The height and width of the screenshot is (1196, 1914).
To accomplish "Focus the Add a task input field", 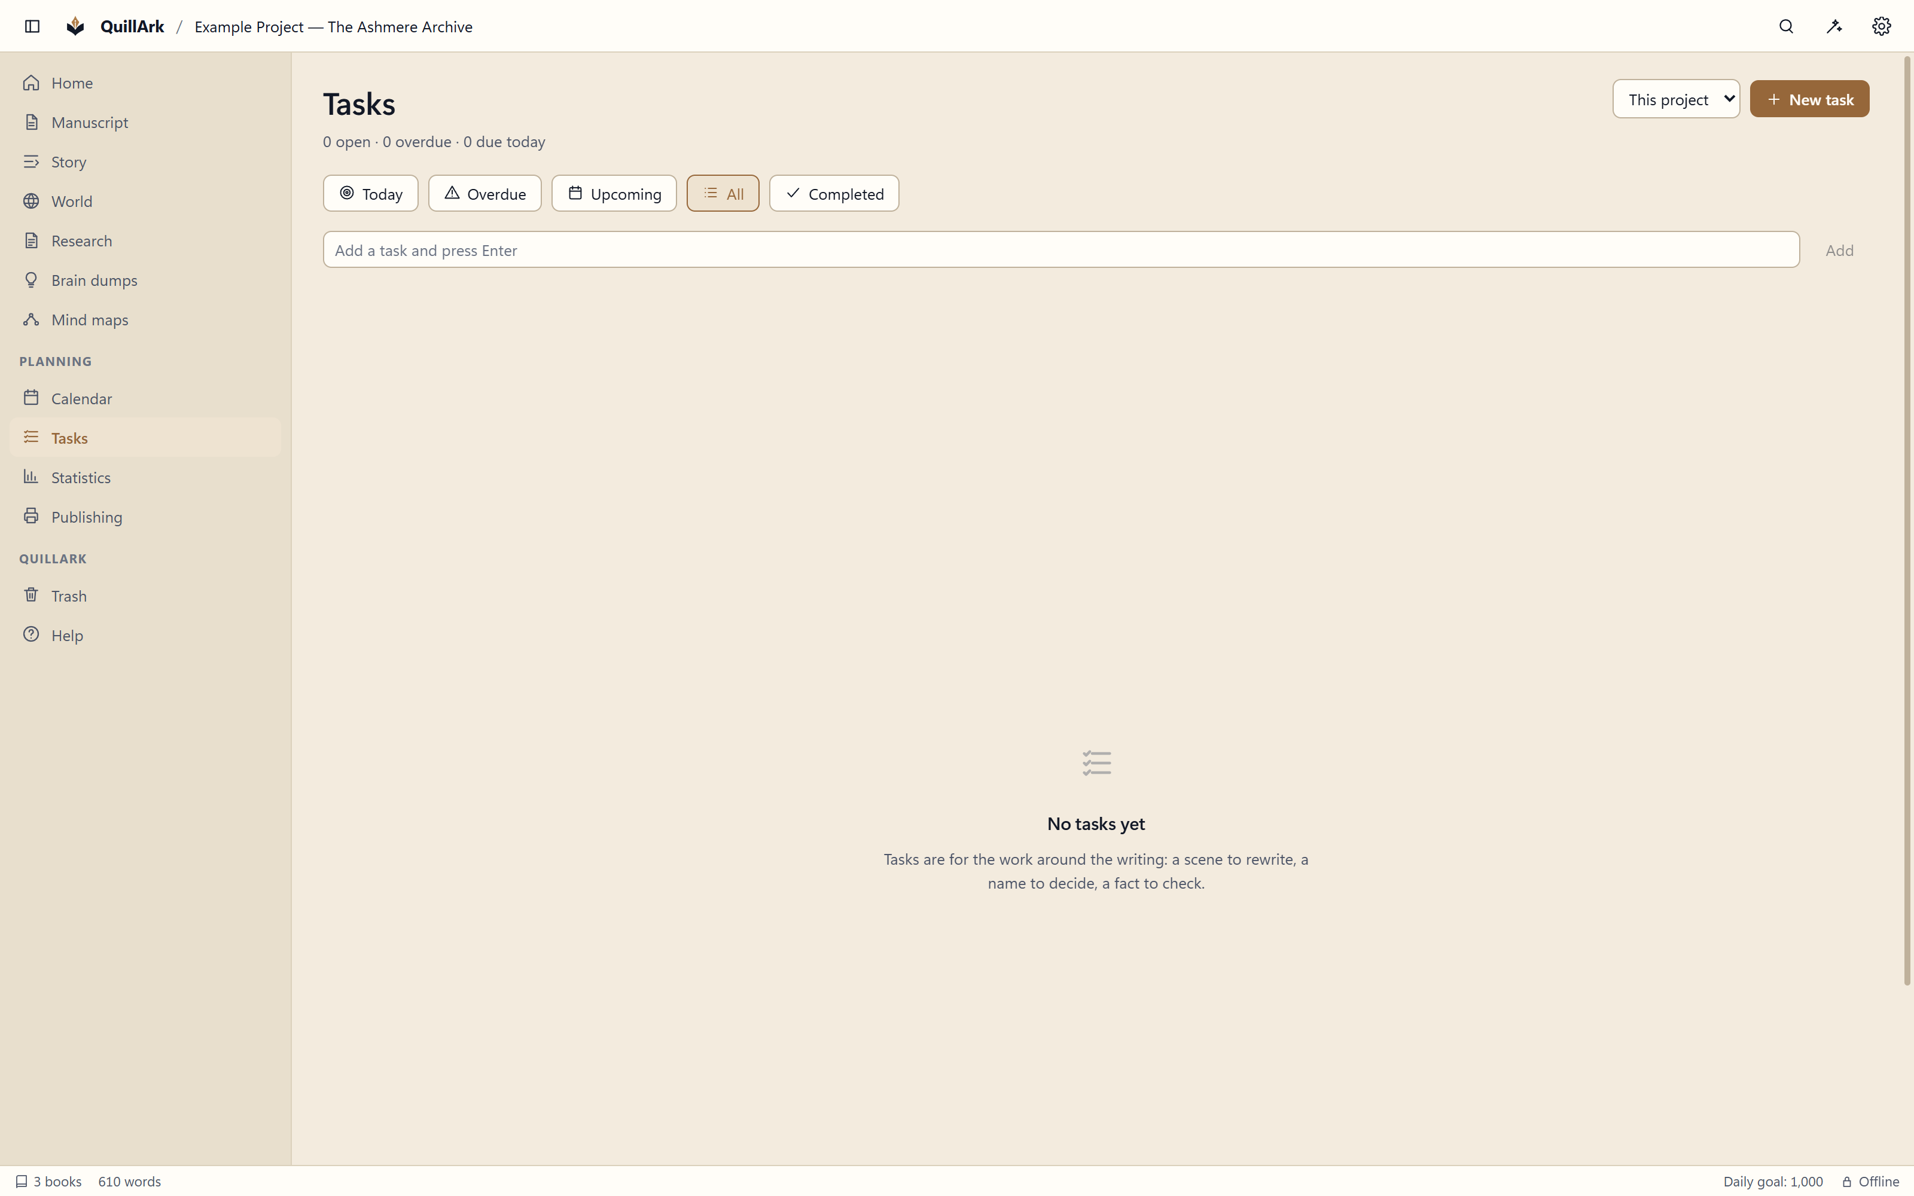I will click(x=1060, y=250).
